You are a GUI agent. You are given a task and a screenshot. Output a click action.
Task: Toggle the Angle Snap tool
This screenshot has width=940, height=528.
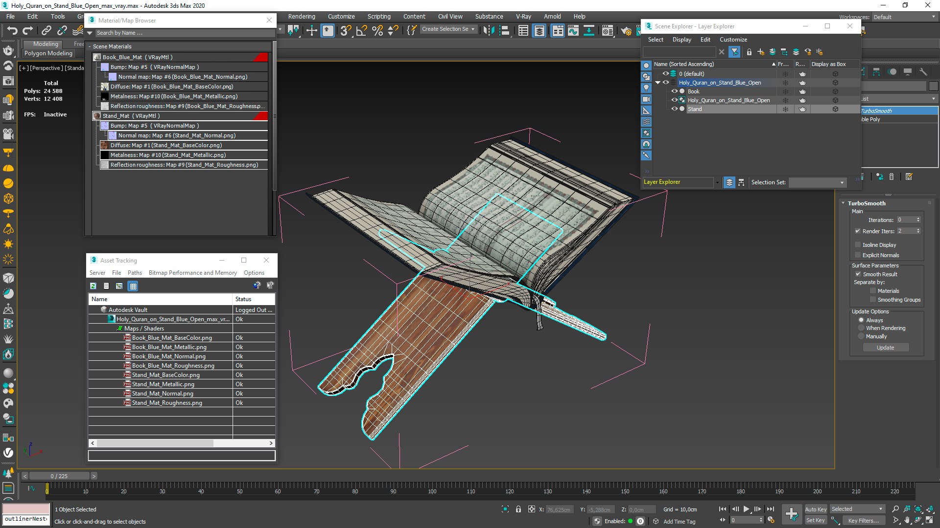[x=361, y=31]
